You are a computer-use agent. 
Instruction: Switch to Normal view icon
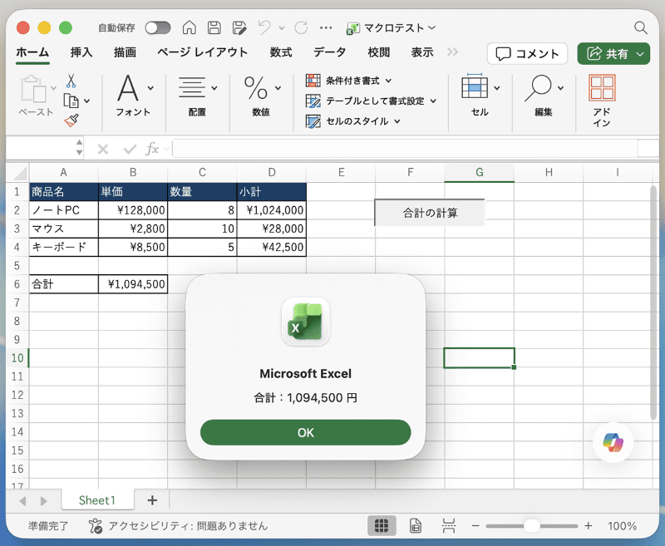click(382, 526)
